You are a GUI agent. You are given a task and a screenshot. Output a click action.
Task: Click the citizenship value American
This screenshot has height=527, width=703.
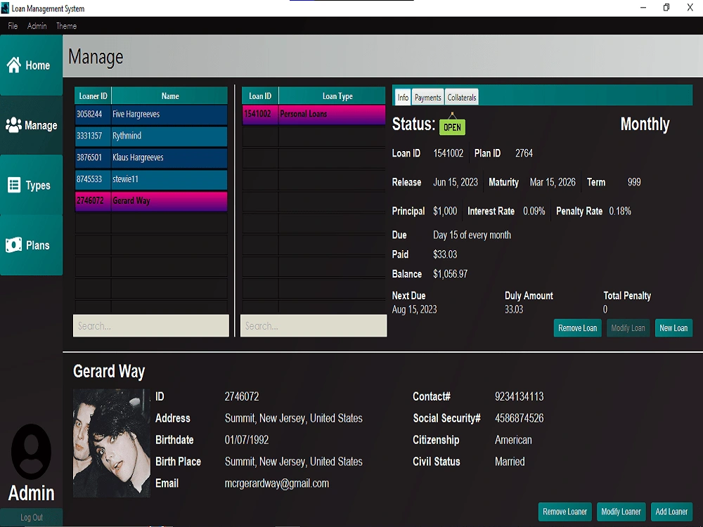[513, 440]
